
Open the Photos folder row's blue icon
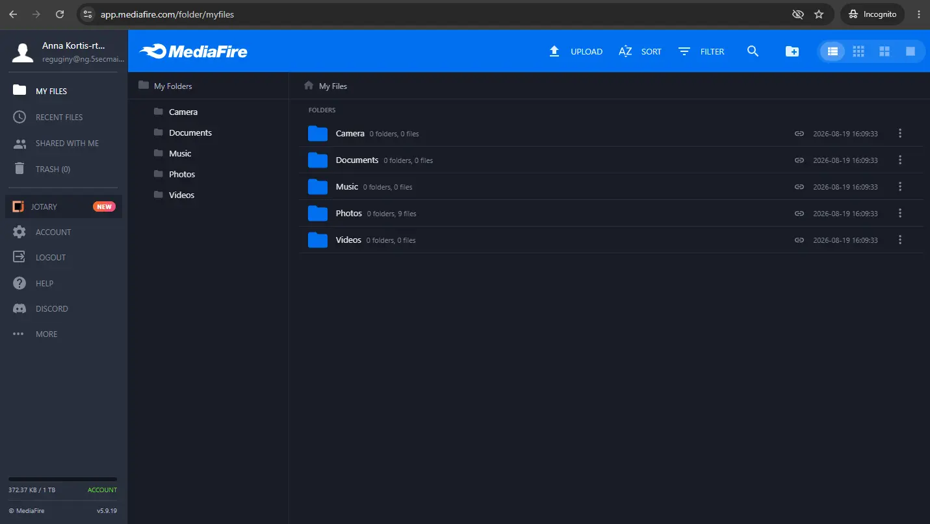[x=318, y=214]
